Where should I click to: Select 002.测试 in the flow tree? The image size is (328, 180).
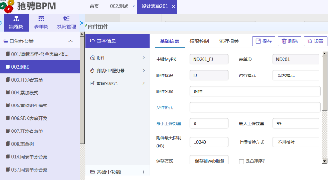[40, 67]
